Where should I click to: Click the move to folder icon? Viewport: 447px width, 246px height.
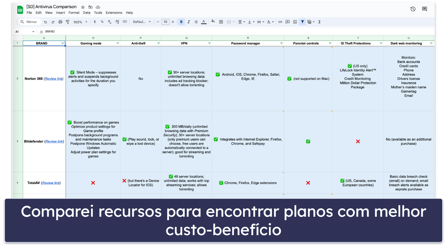(90, 7)
